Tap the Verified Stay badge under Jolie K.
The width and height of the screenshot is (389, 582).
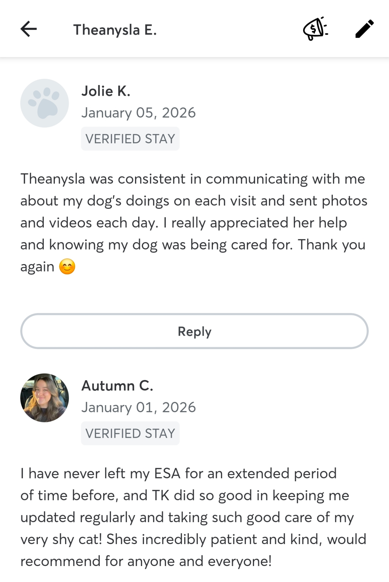tap(130, 139)
